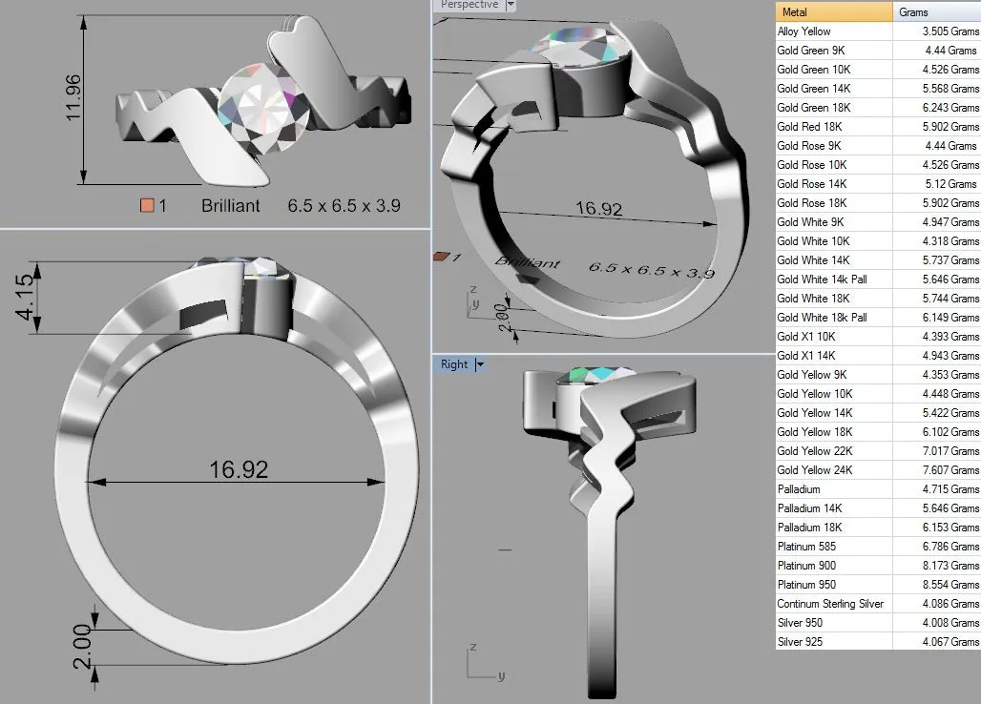
Task: Select the brilliant gemstone in the top view
Action: click(263, 110)
